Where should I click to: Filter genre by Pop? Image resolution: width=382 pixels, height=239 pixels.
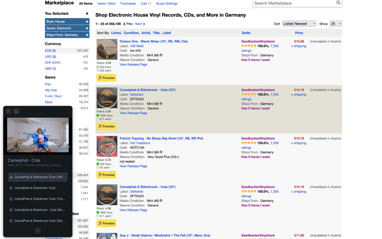(x=48, y=84)
